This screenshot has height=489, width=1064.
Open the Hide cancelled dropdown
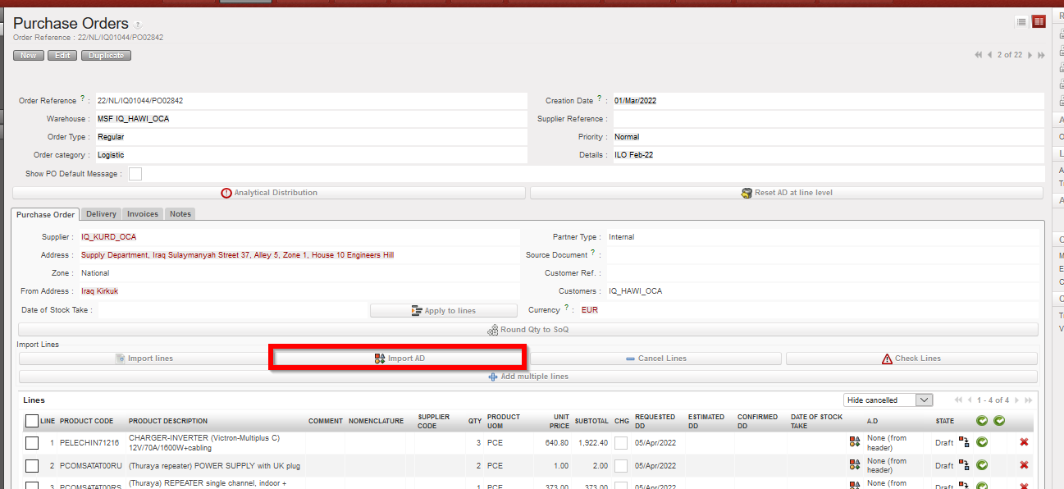[x=888, y=400]
